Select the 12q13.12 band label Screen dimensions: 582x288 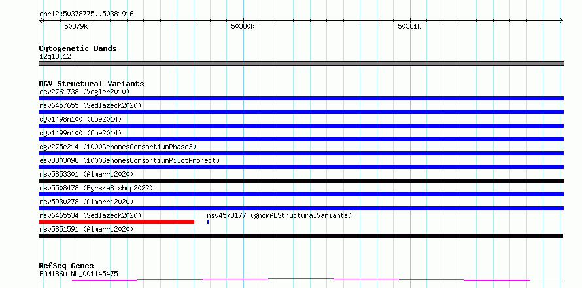pos(55,56)
